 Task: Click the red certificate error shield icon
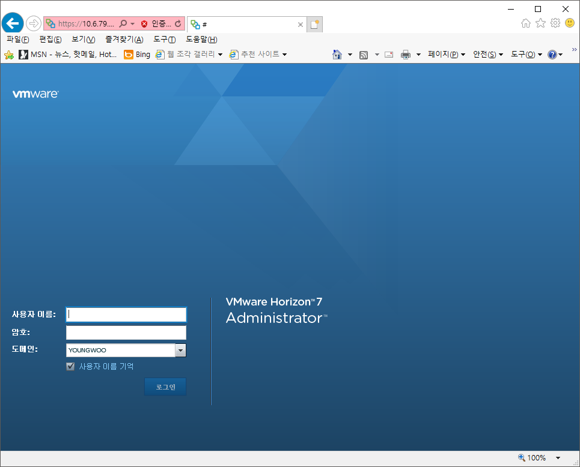point(144,24)
